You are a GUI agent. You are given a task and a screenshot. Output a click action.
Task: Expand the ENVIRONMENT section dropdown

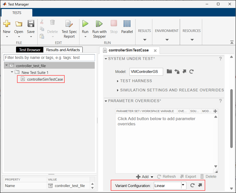click(167, 40)
